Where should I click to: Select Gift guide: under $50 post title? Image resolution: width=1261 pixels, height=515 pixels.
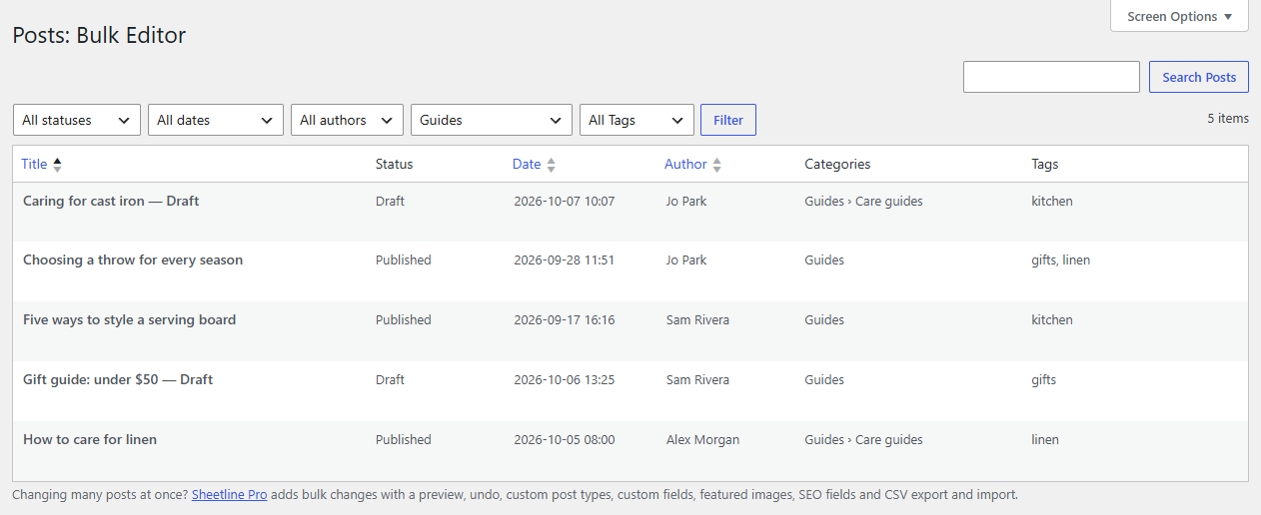(118, 379)
